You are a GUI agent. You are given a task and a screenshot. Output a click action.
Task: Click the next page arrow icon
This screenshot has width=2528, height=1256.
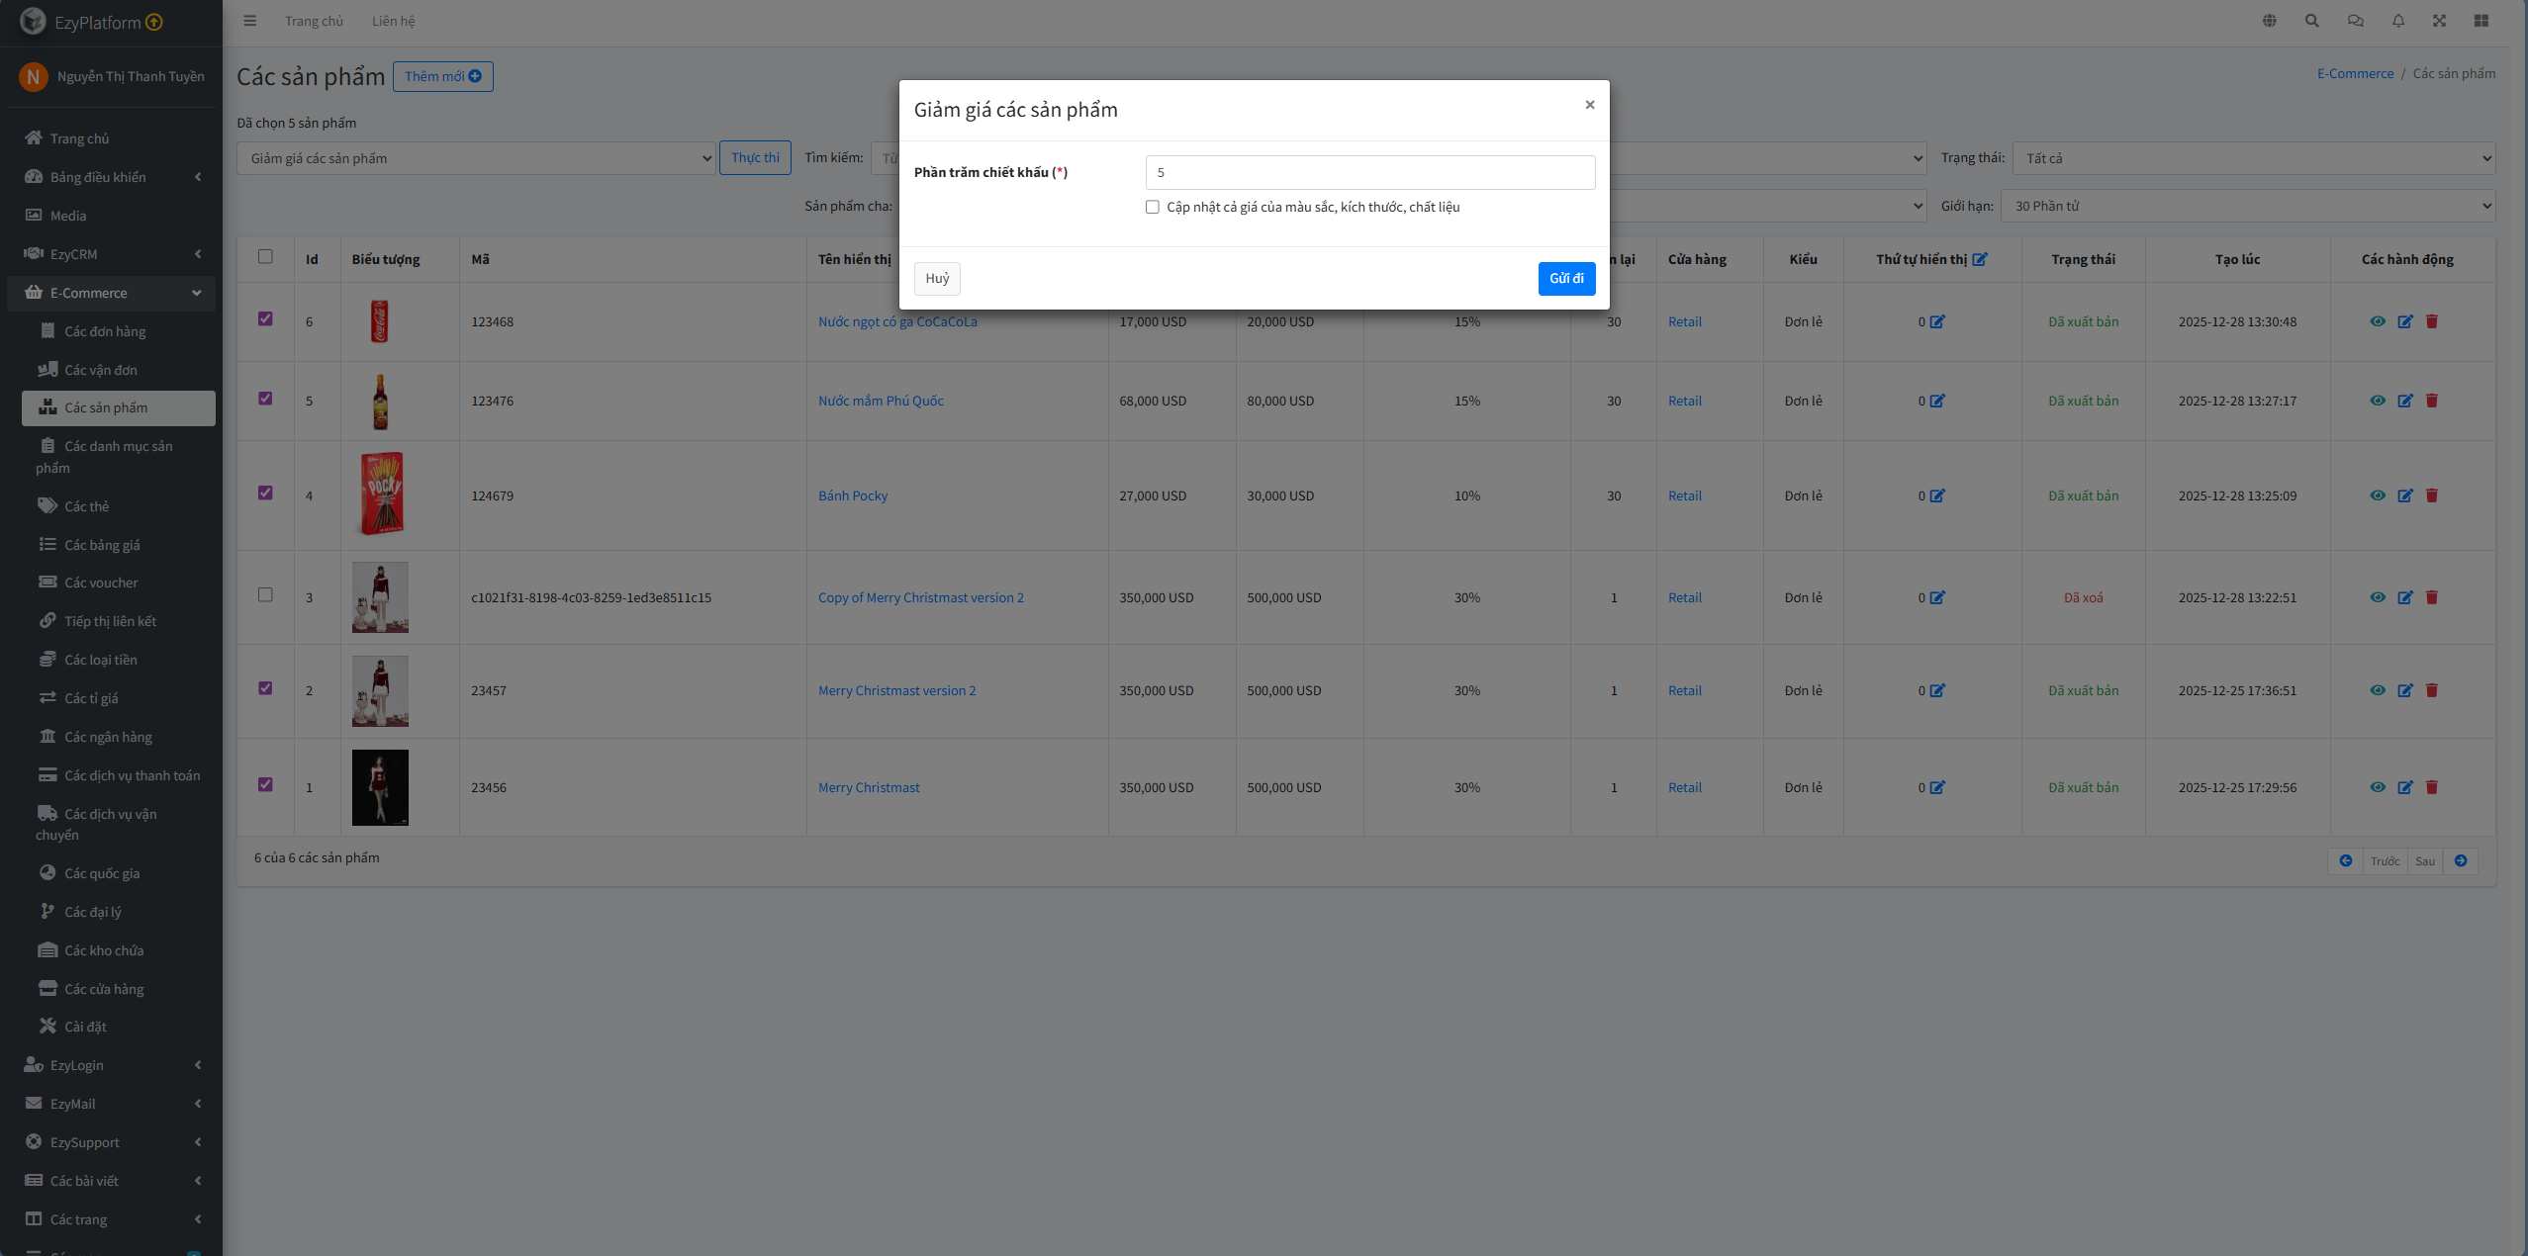[2460, 860]
